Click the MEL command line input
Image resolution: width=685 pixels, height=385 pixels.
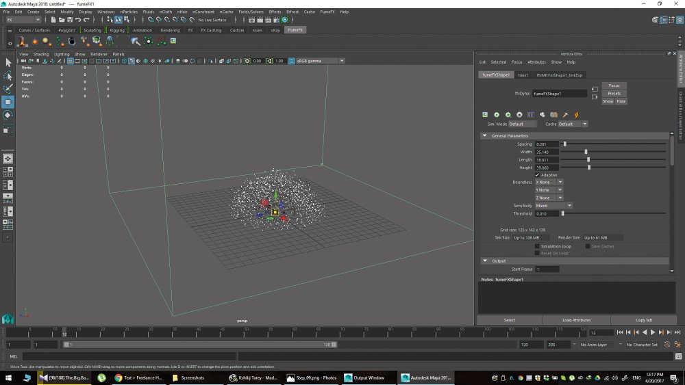tap(129, 356)
